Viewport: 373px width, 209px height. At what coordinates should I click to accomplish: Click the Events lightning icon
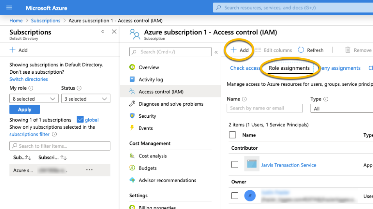pos(132,128)
